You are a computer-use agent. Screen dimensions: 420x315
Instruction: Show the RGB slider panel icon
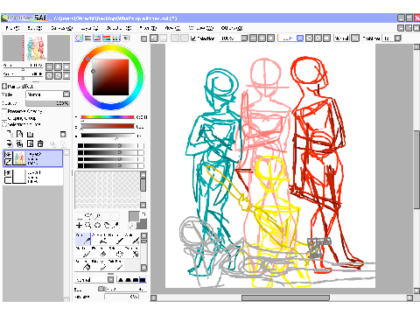[x=87, y=38]
